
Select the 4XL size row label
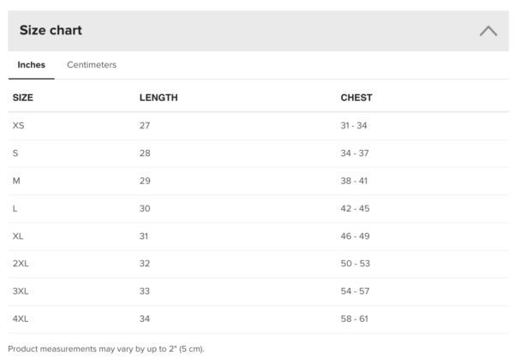click(x=21, y=319)
